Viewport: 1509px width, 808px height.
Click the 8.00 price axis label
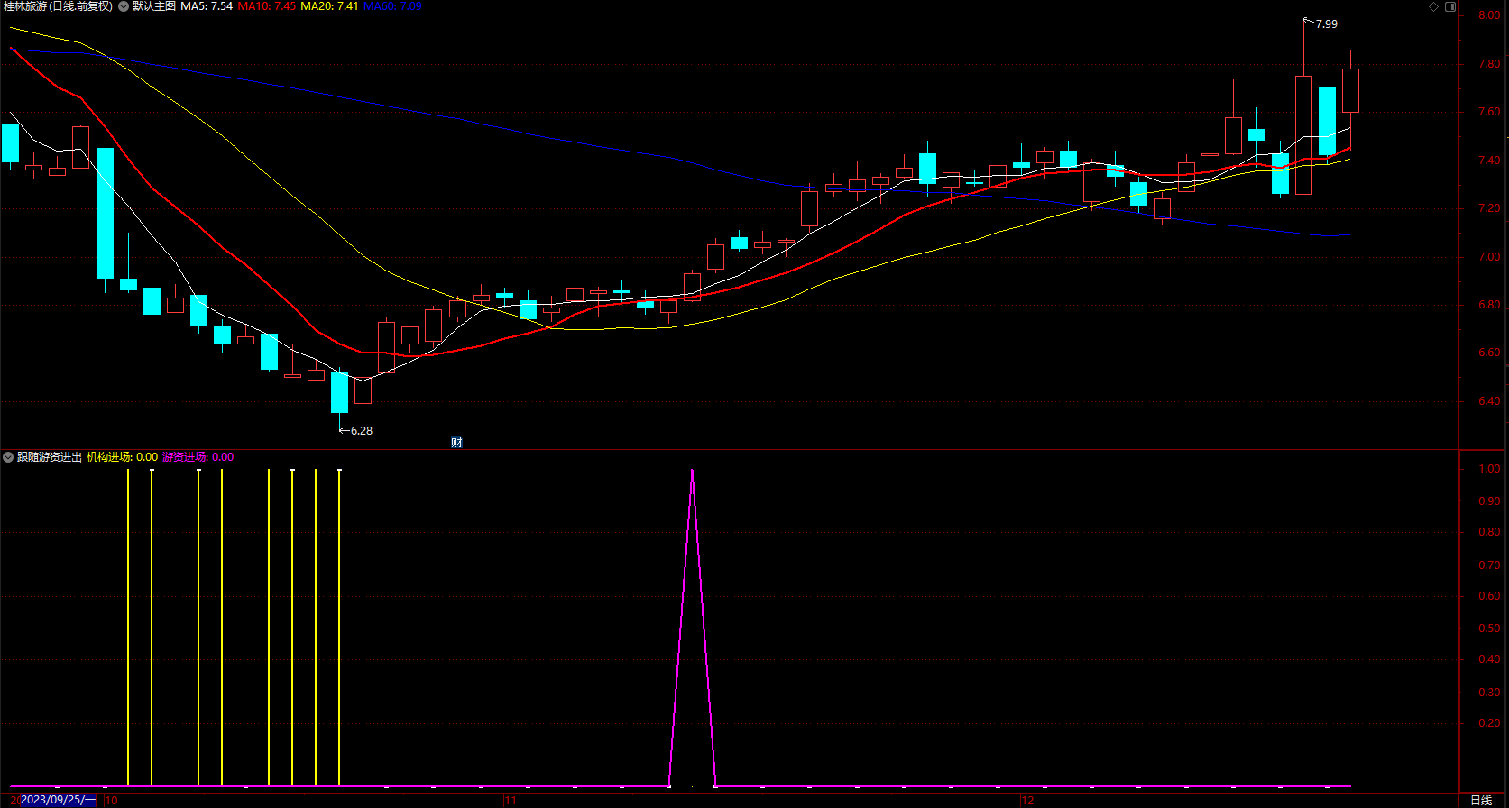pos(1490,15)
